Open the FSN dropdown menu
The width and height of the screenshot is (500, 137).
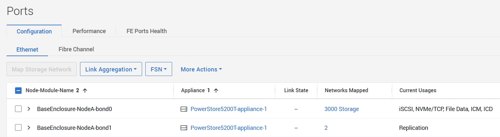point(159,69)
